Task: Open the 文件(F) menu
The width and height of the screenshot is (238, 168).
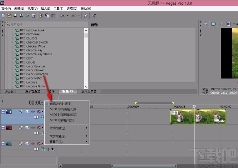Action: (6, 9)
